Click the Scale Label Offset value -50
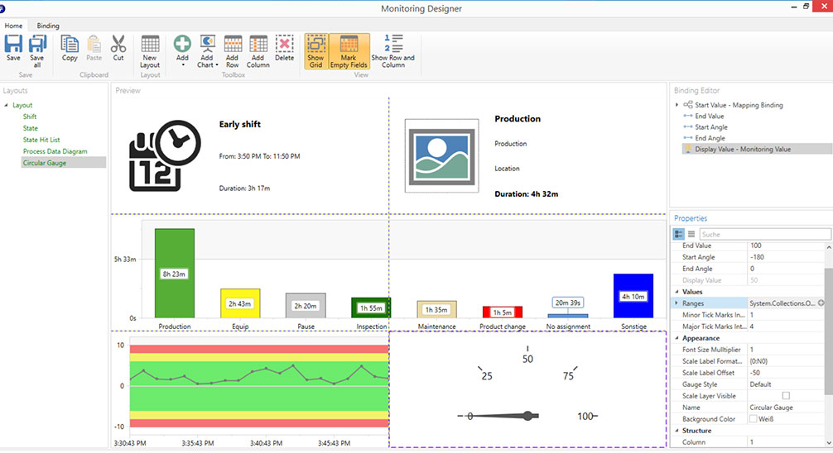Screen dimensions: 833x453 (x=786, y=373)
